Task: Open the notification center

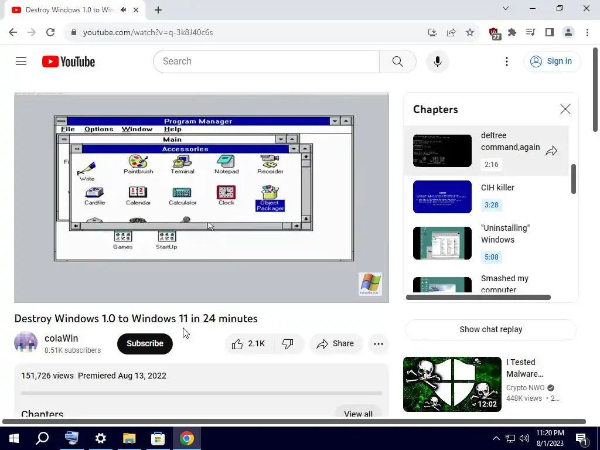Action: point(582,438)
